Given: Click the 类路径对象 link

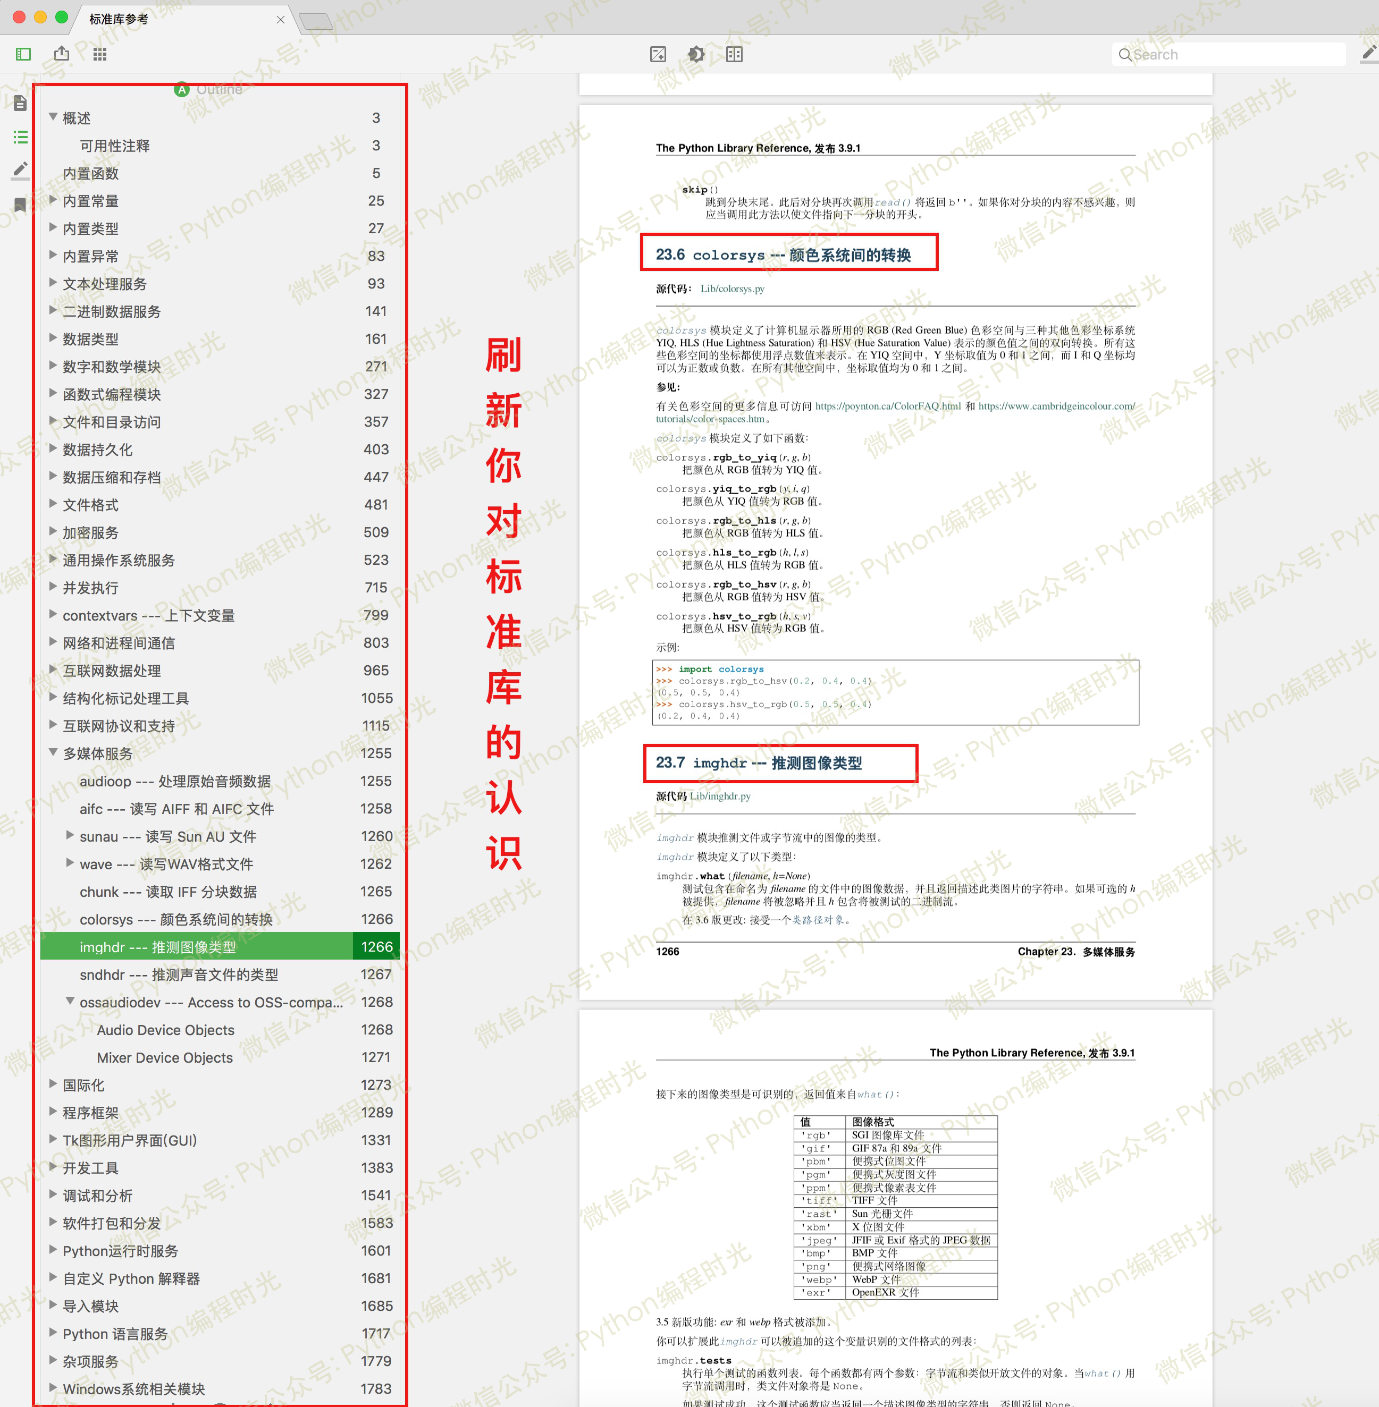Looking at the screenshot, I should [818, 920].
